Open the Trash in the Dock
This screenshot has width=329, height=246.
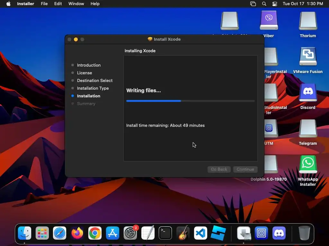coord(304,233)
